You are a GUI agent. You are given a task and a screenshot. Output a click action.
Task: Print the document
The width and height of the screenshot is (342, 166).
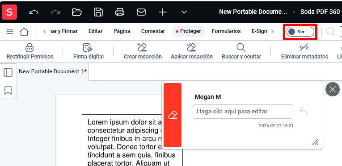tap(120, 12)
